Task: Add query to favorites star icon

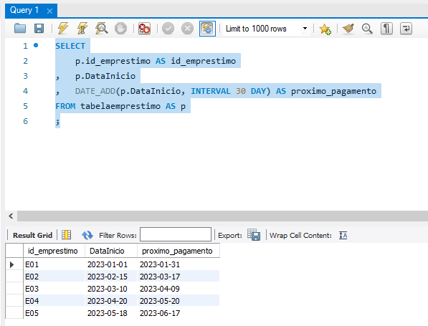Action: click(x=325, y=29)
